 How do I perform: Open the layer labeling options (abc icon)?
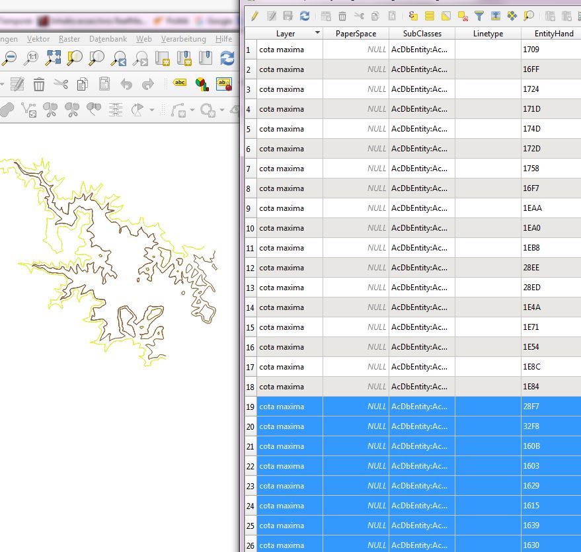click(180, 84)
